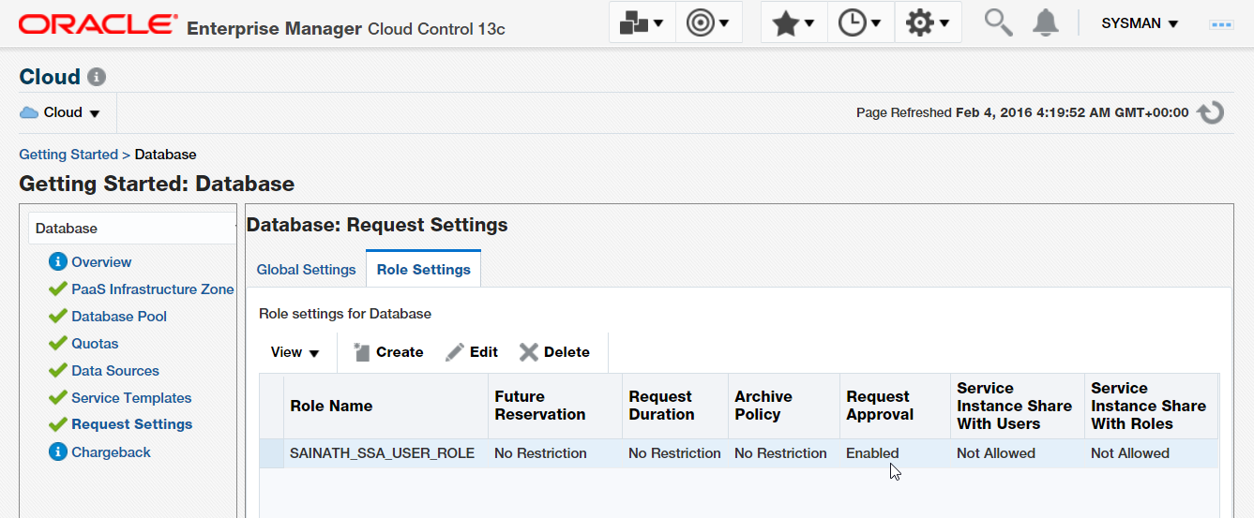
Task: Click Not Allowed under Share With Users
Action: coord(996,453)
